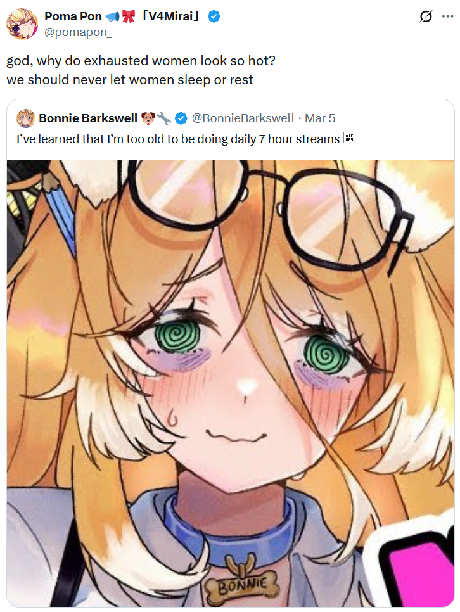Click the V4Mirai tag in display name
The height and width of the screenshot is (612, 460).
click(171, 16)
